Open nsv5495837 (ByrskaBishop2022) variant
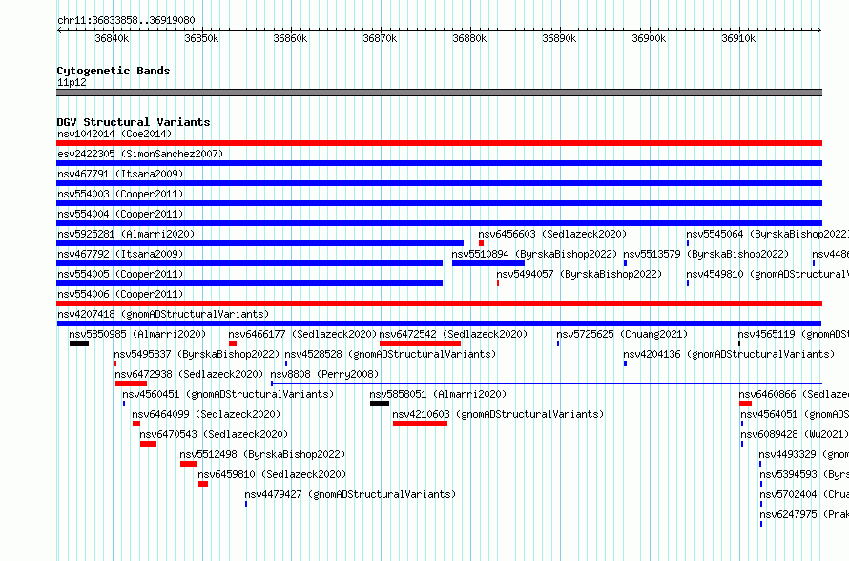Viewport: 849px width, 561px height. (x=197, y=354)
